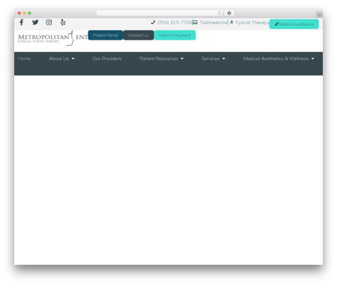This screenshot has width=337, height=285.
Task: Click the phone icon beside (703) 313-7700
Action: [153, 22]
